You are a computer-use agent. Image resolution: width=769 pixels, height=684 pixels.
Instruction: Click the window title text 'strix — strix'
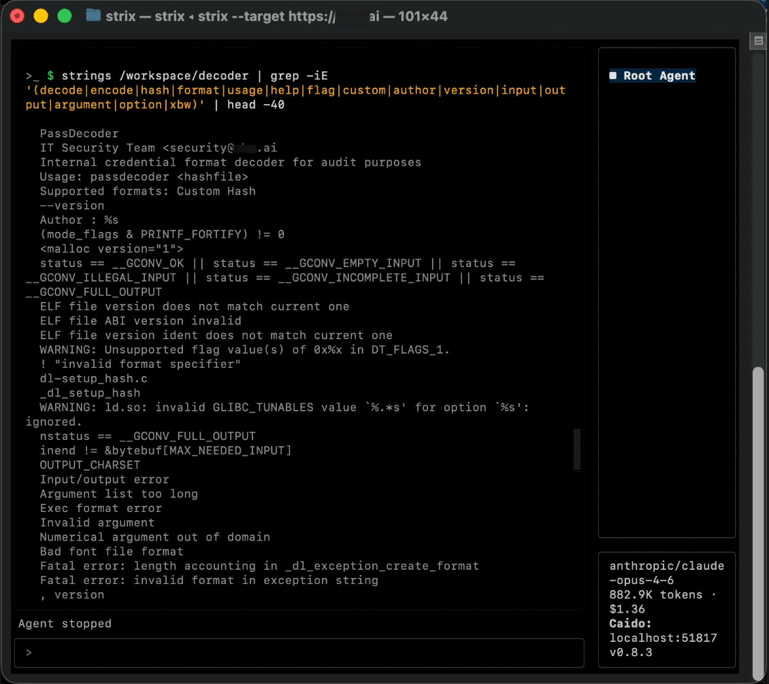click(145, 16)
